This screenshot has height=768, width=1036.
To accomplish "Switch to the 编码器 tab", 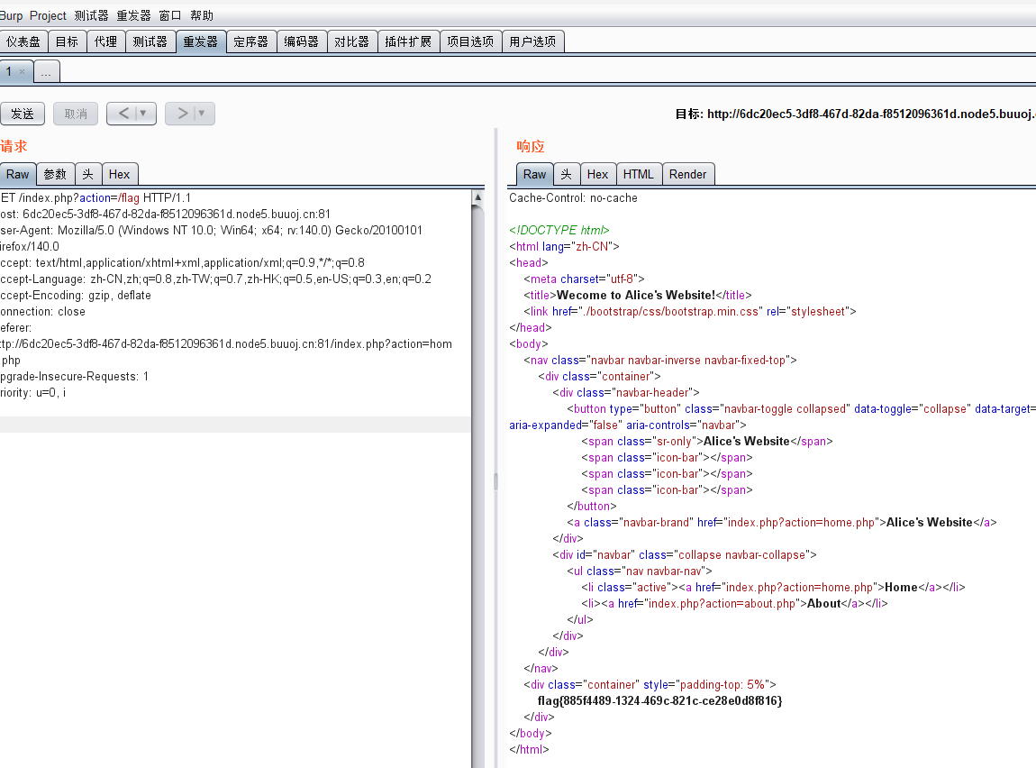I will point(301,41).
